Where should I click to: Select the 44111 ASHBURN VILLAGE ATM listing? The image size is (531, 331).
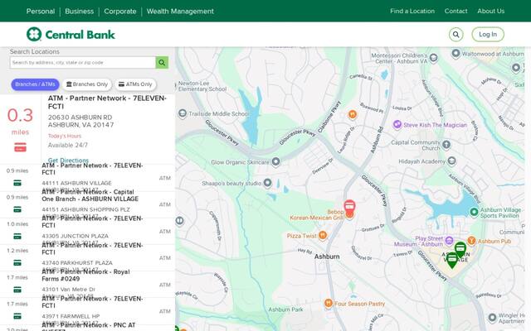click(x=87, y=178)
